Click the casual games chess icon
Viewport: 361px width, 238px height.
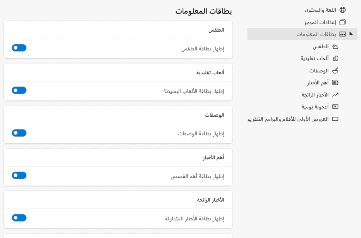coord(335,58)
